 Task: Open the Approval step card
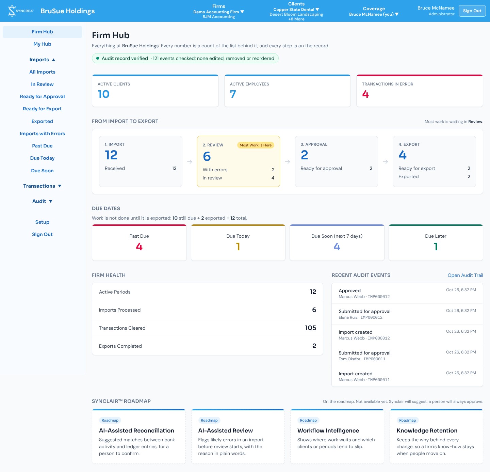coord(337,161)
